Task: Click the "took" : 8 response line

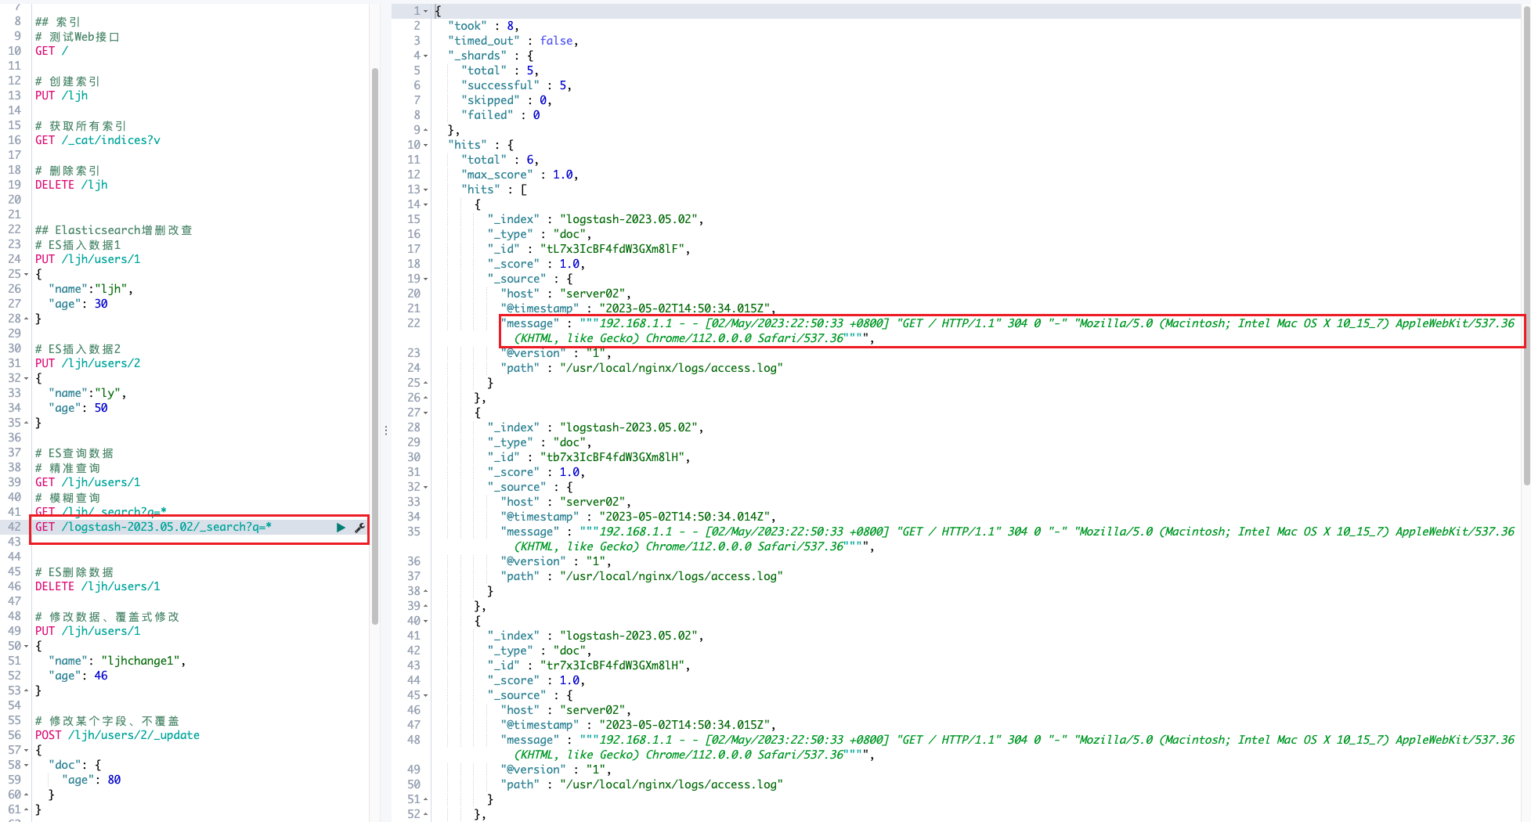Action: click(483, 26)
